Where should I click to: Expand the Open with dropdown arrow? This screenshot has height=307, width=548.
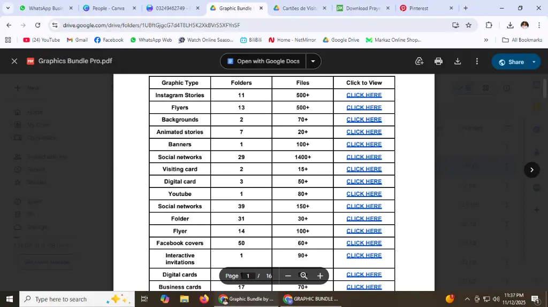[x=313, y=61]
